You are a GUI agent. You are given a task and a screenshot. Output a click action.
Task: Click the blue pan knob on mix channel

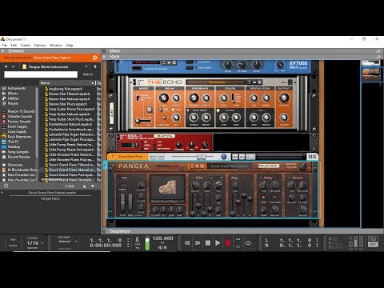[224, 157]
